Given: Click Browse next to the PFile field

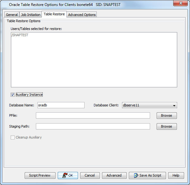Looking at the screenshot, I should 166,115.
